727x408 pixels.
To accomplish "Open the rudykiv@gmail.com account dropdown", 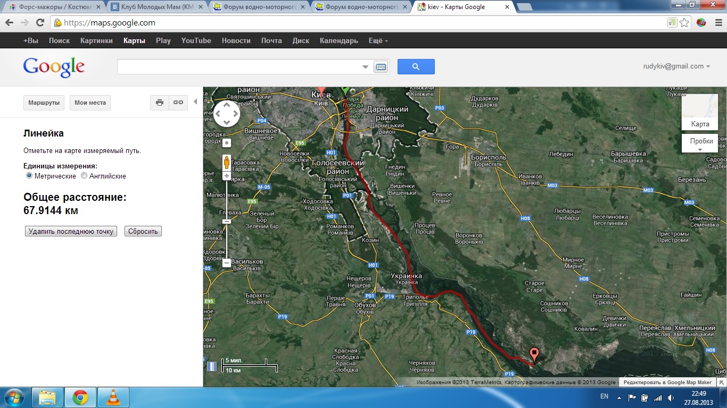I will pos(676,66).
